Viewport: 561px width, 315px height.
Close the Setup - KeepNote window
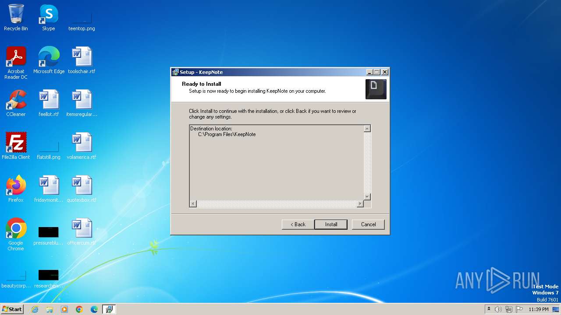(x=385, y=72)
